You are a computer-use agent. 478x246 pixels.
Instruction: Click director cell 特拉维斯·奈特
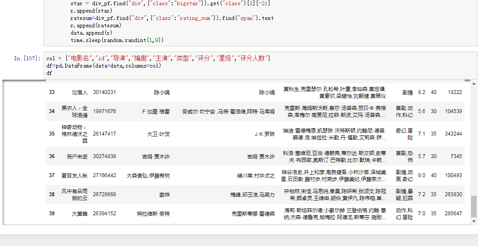click(153, 214)
